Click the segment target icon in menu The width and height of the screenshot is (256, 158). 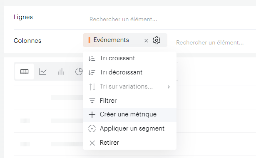(x=92, y=128)
